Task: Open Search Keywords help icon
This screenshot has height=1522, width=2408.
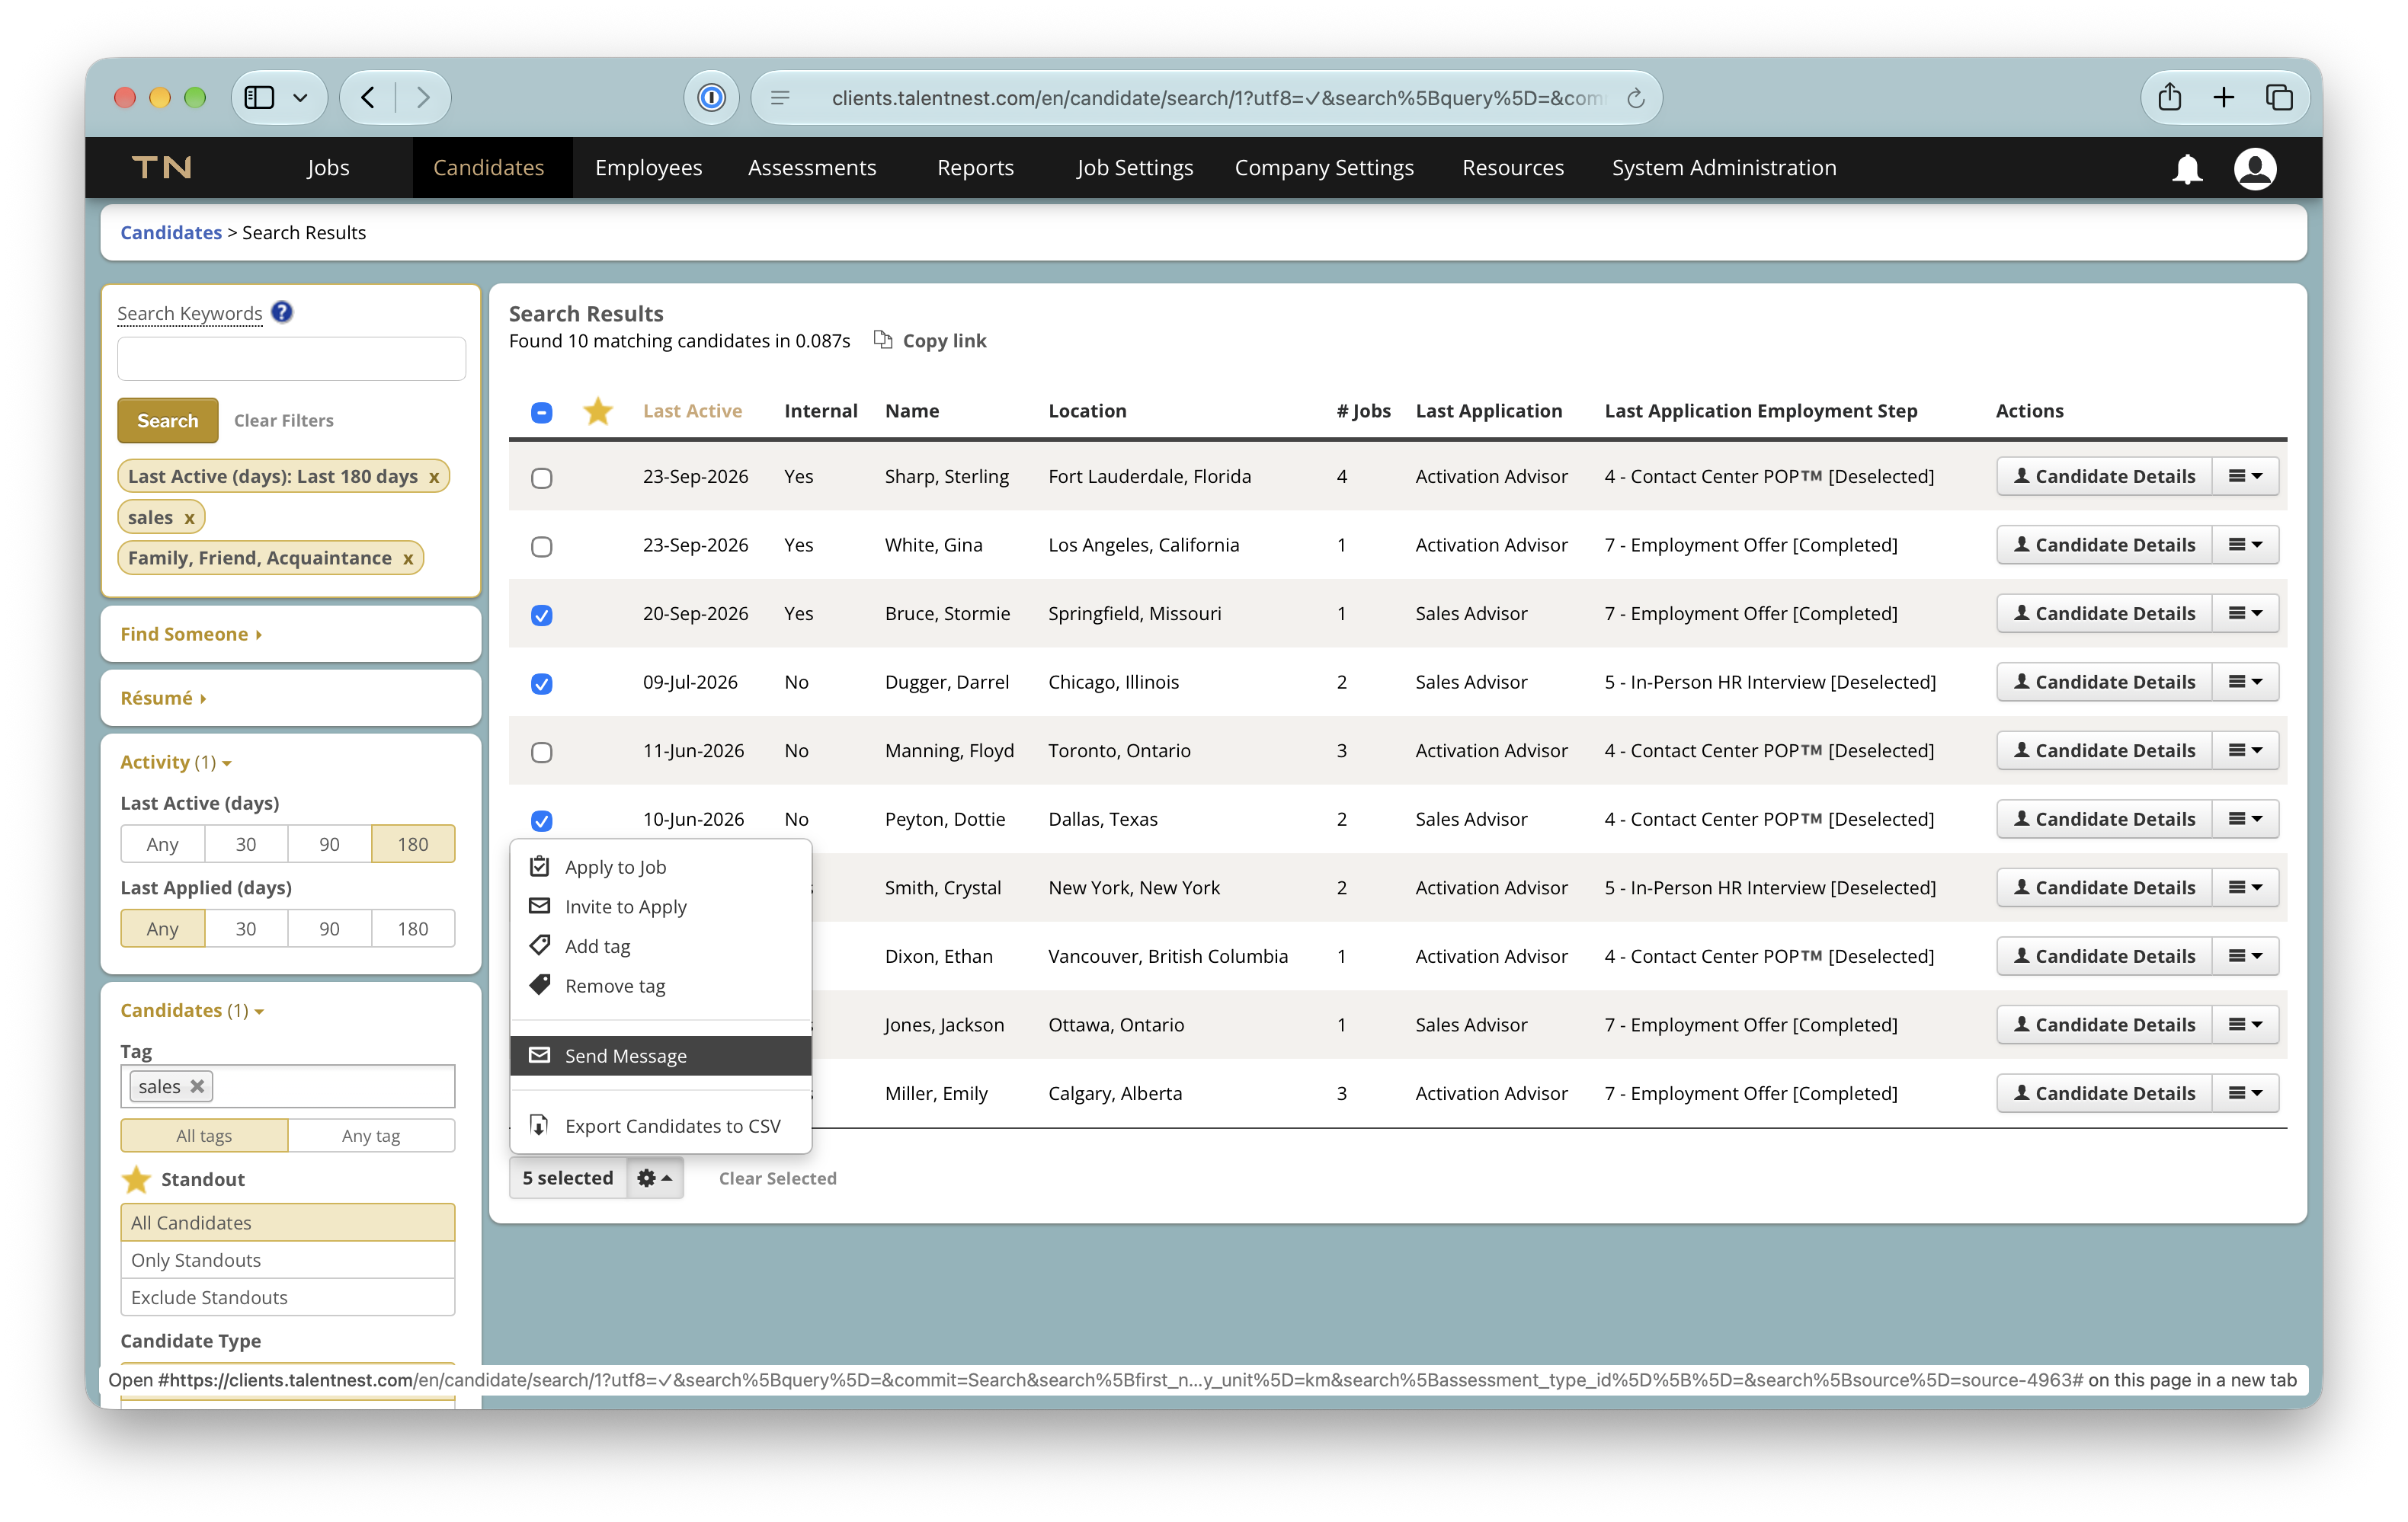Action: point(282,313)
